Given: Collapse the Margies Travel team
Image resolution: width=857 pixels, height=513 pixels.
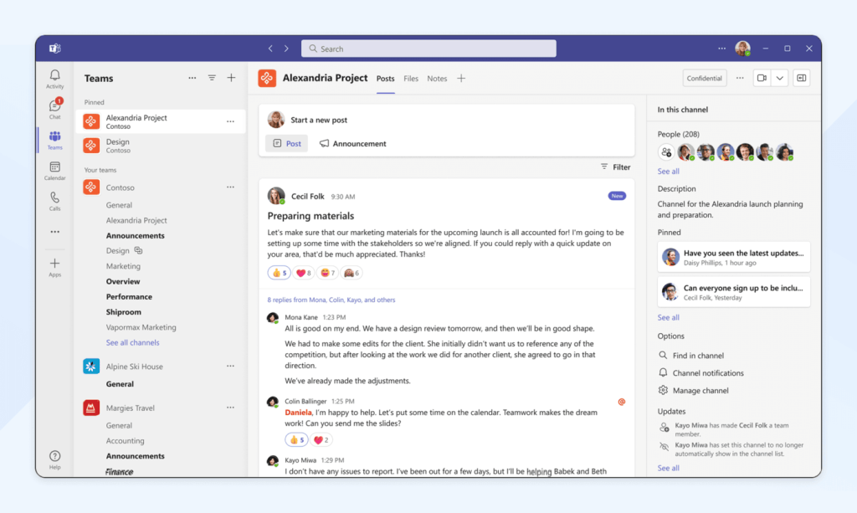Looking at the screenshot, I should (130, 408).
